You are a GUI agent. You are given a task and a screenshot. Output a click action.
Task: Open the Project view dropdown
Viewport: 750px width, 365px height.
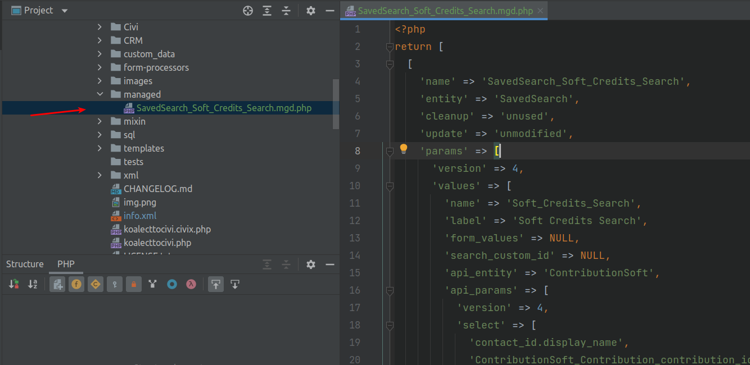pyautogui.click(x=64, y=11)
